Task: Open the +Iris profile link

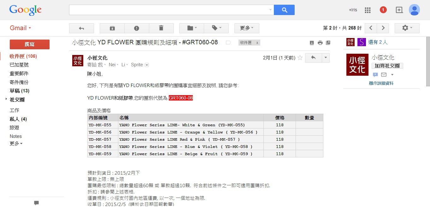Action: pos(353,10)
